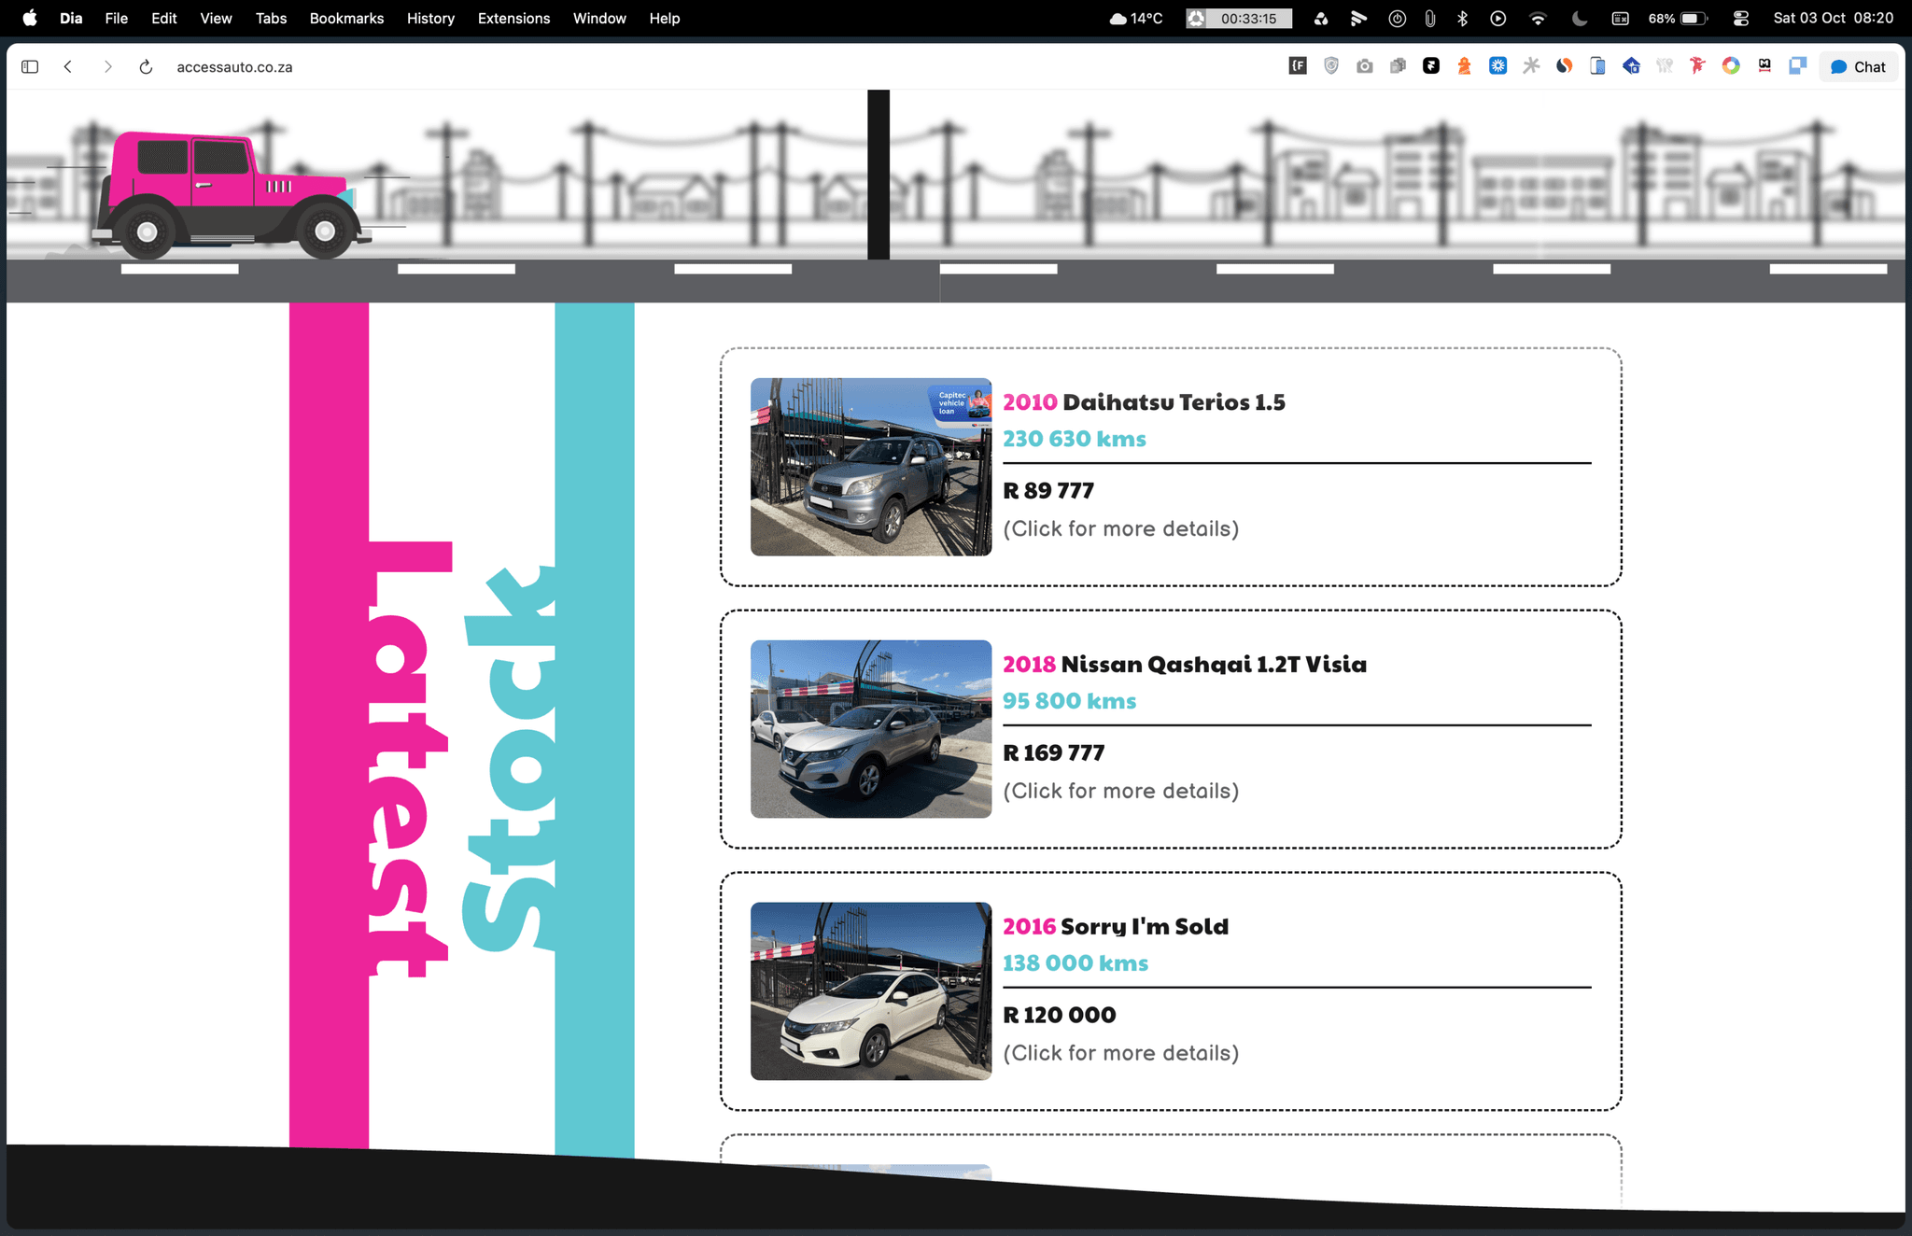Open the Framer extension icon

coord(1431,66)
